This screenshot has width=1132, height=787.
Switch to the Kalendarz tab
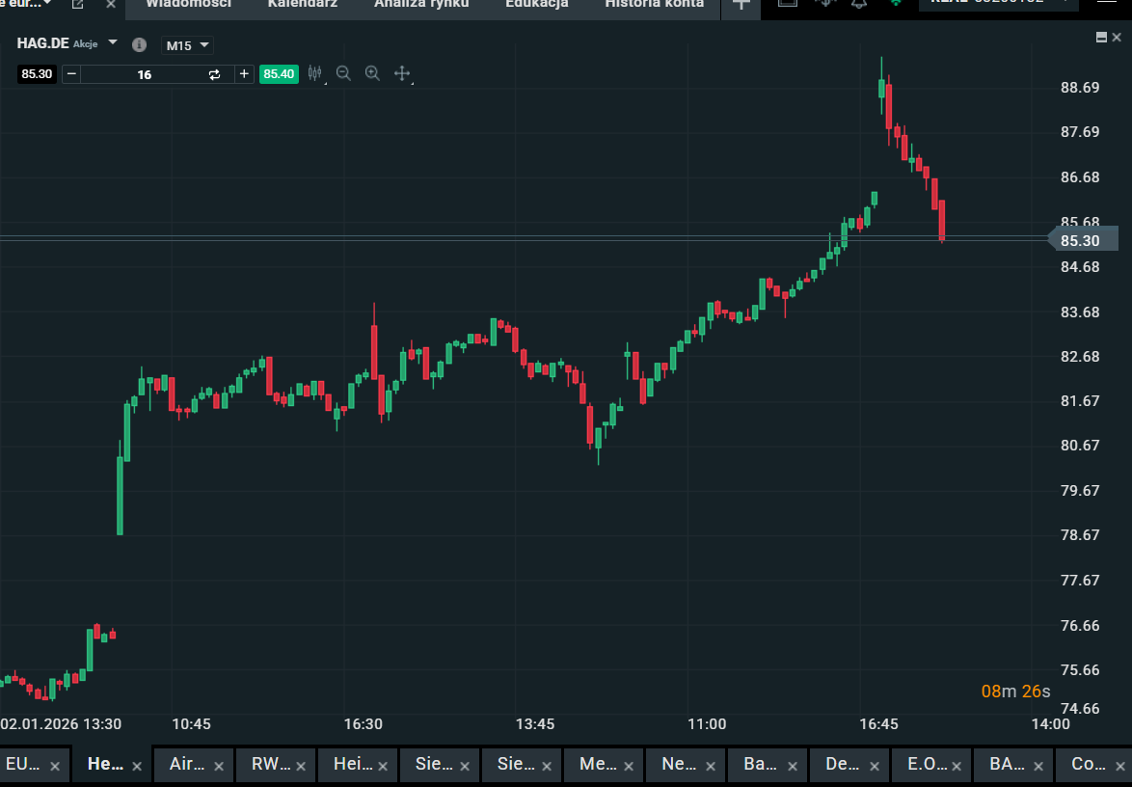(303, 5)
